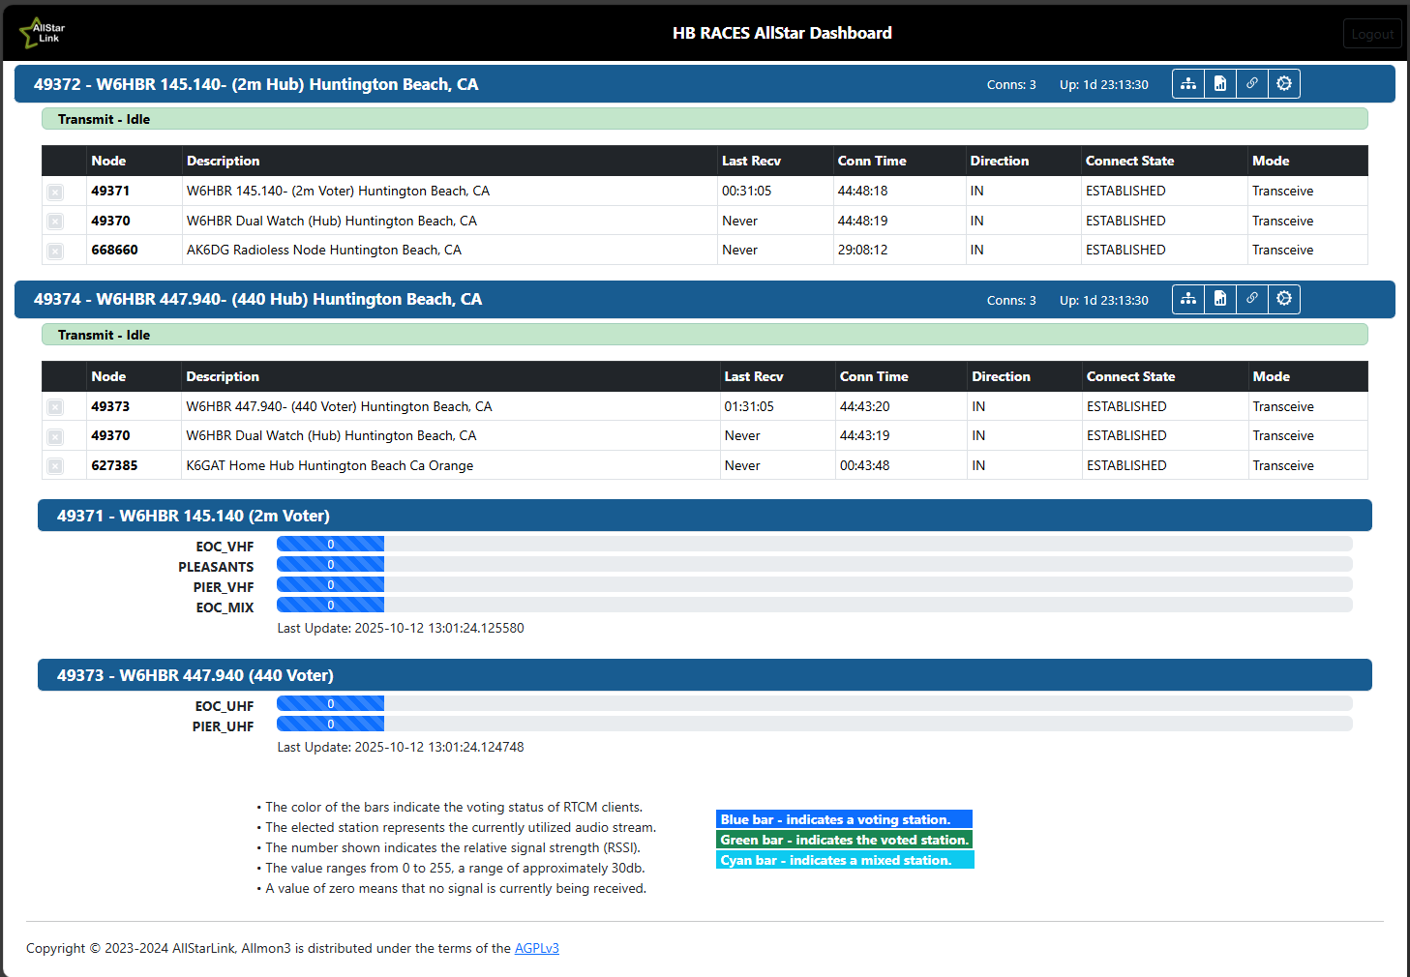Viewport: 1410px width, 977px height.
Task: Open network map icon for node 49372
Action: (x=1188, y=84)
